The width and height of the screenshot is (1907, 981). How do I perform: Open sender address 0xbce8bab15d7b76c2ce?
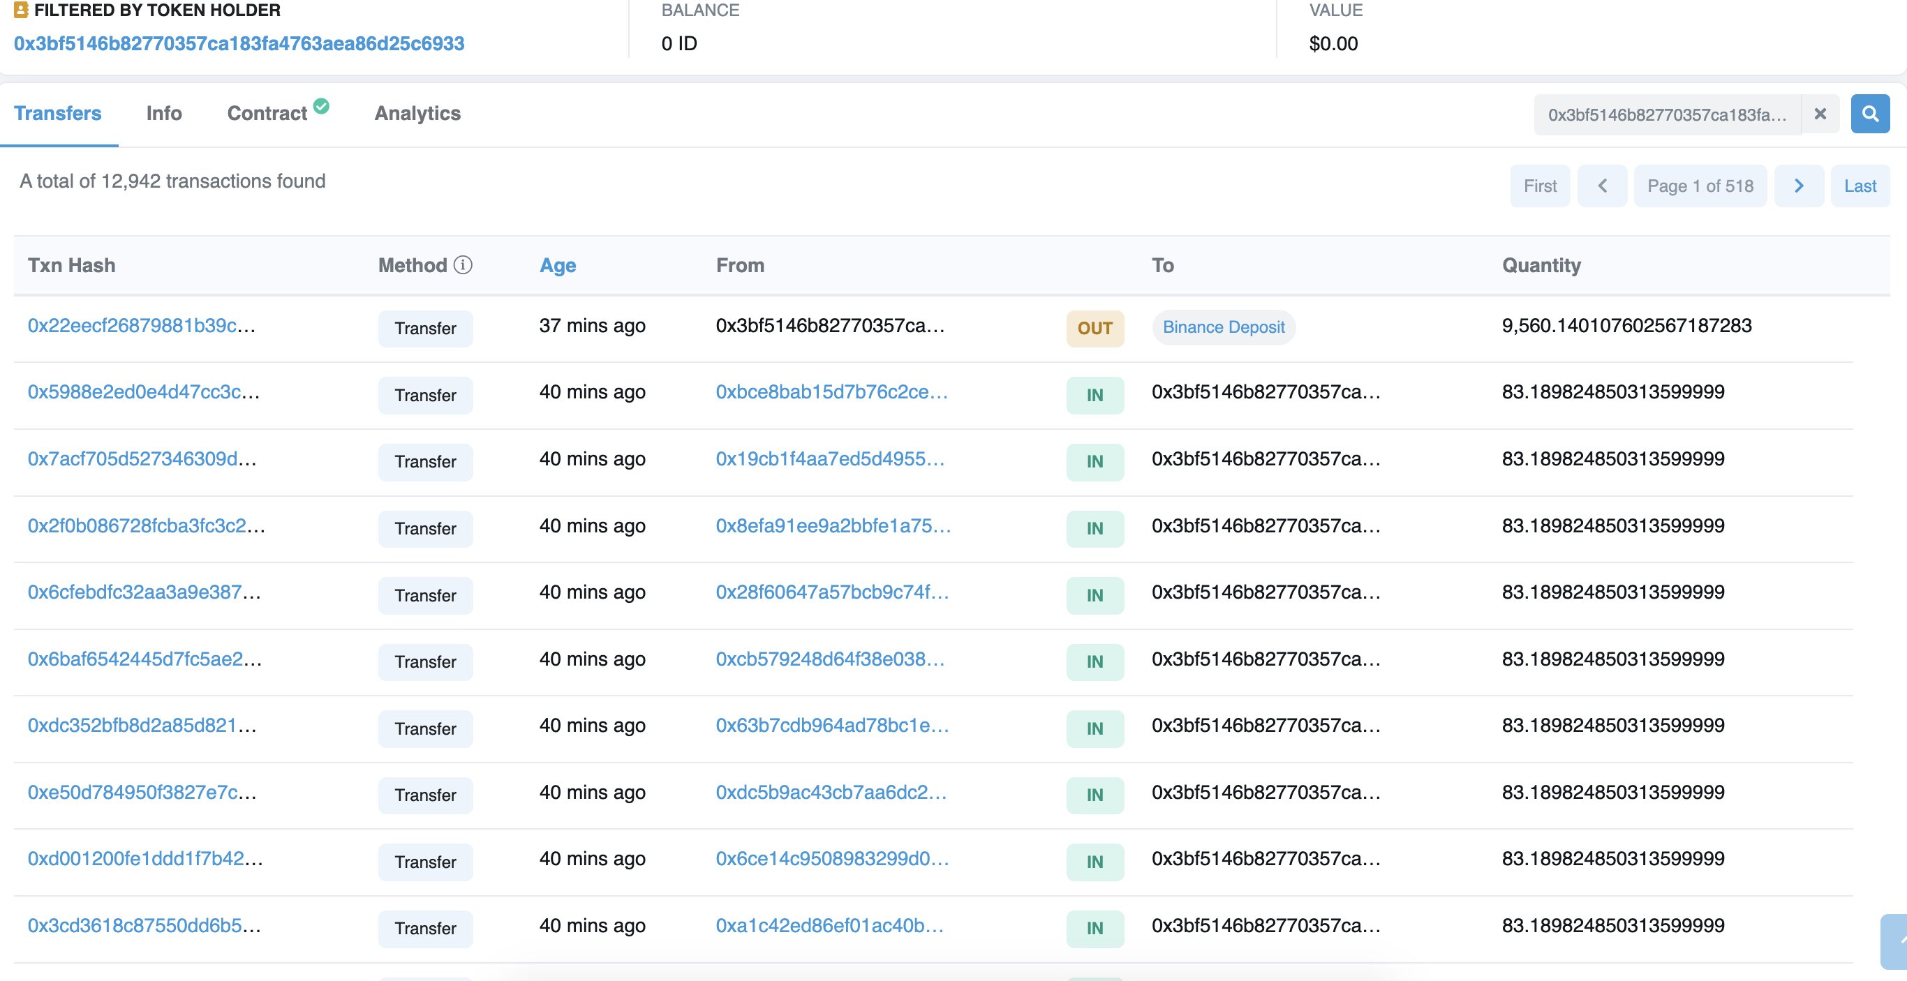pos(831,393)
